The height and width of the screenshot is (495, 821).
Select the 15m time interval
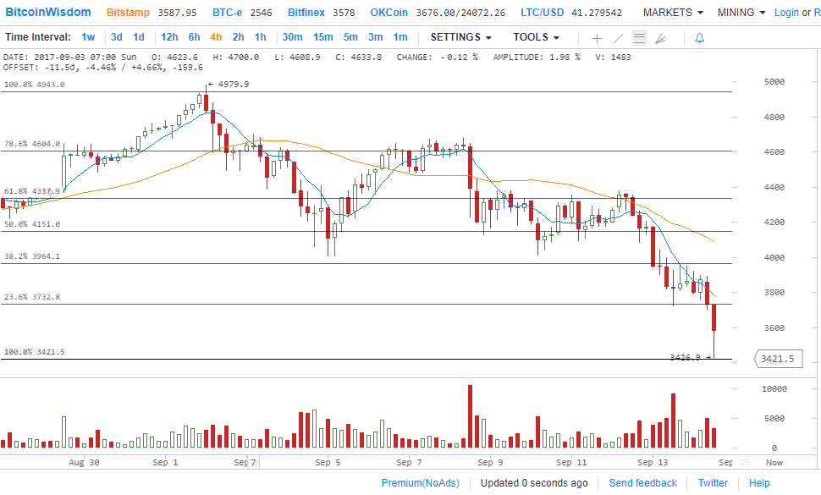click(x=322, y=37)
